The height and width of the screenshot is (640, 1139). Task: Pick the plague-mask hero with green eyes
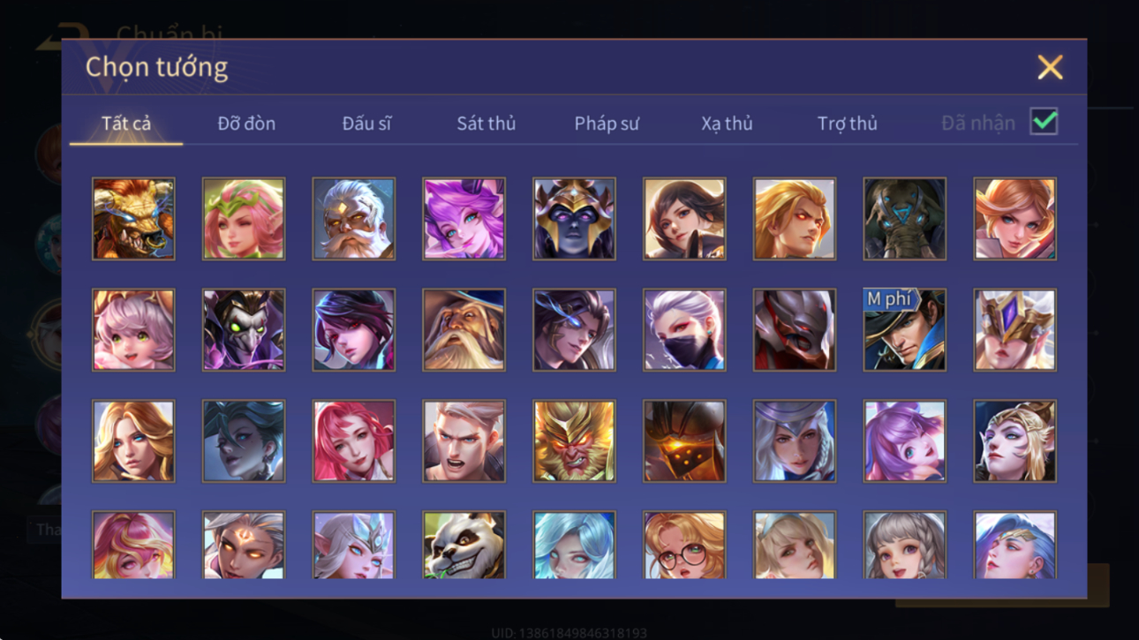[244, 329]
